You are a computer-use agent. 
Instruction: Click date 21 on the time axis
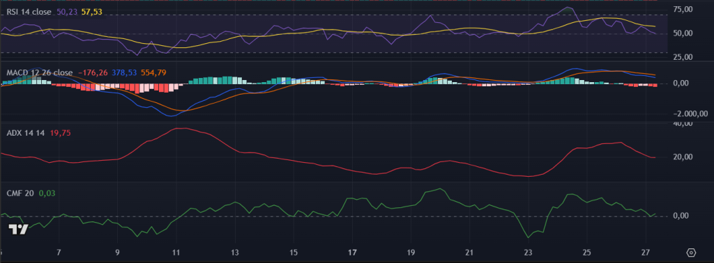[x=469, y=252]
